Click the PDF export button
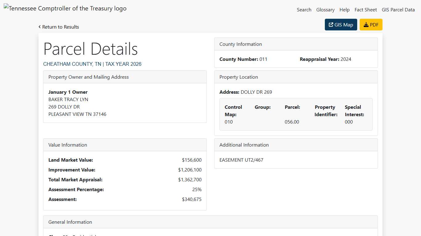This screenshot has height=236, width=421. click(x=371, y=25)
